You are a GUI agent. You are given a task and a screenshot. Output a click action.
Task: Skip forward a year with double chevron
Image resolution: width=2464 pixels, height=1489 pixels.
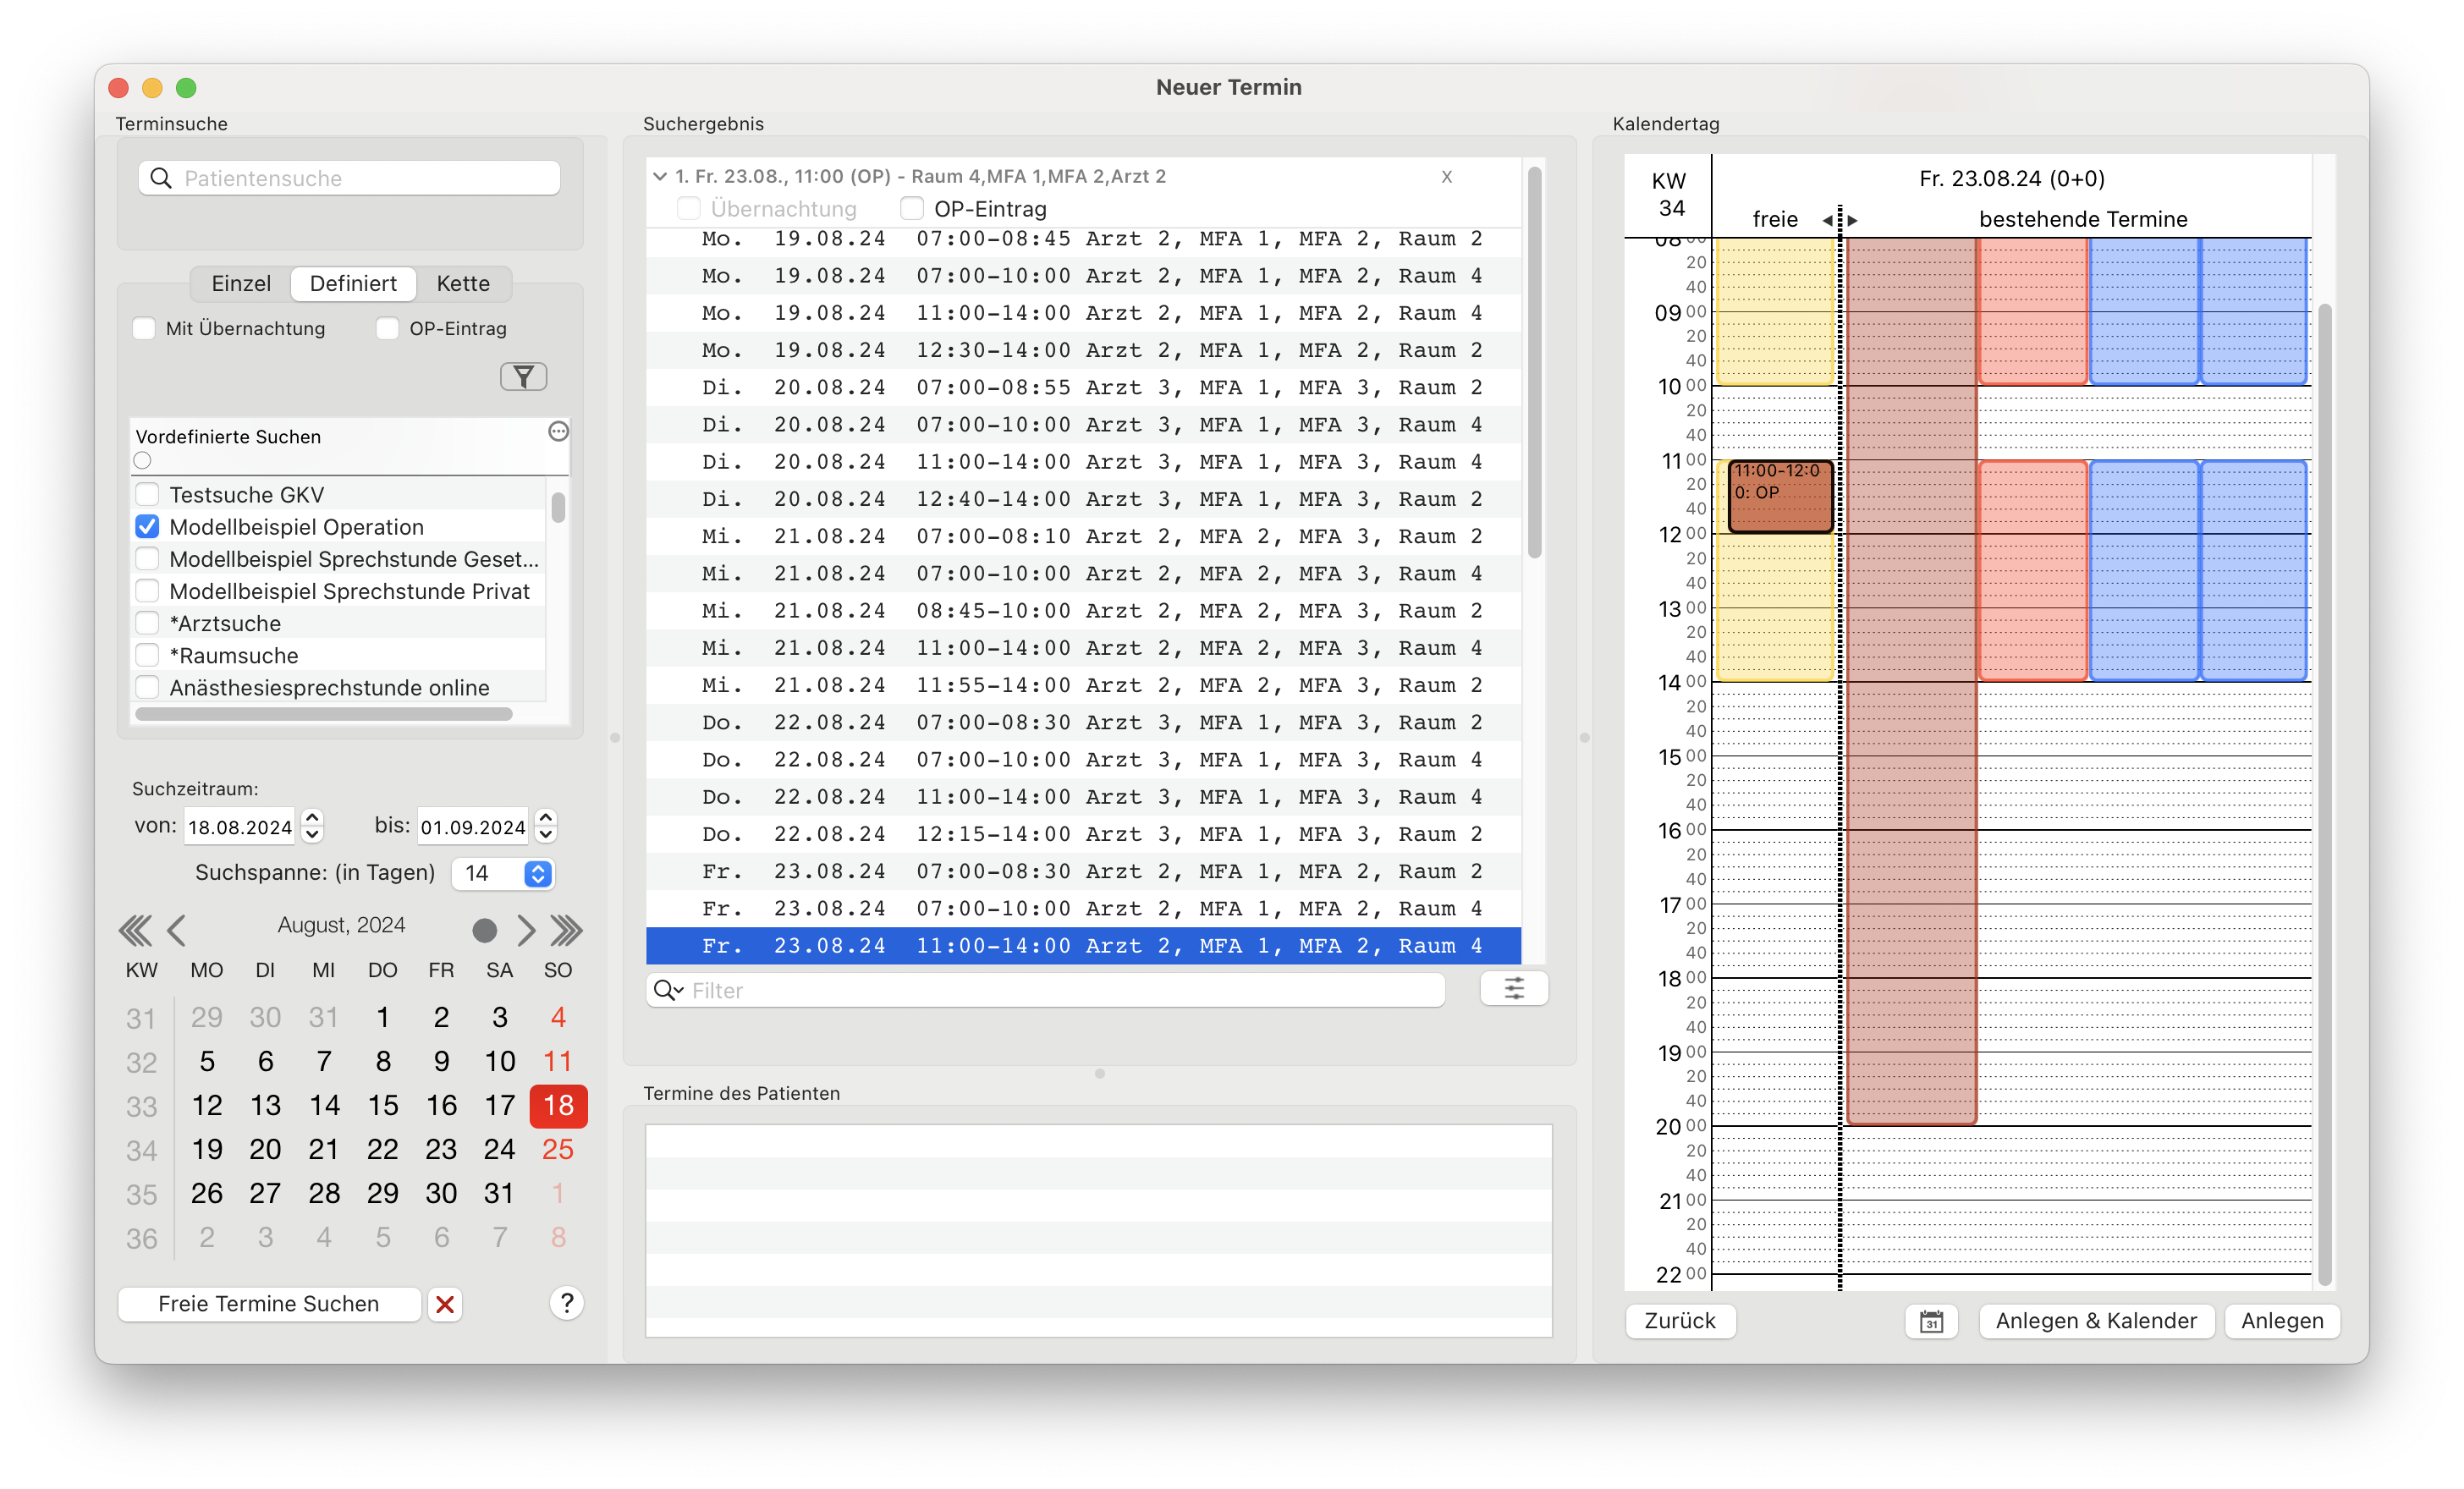(566, 931)
